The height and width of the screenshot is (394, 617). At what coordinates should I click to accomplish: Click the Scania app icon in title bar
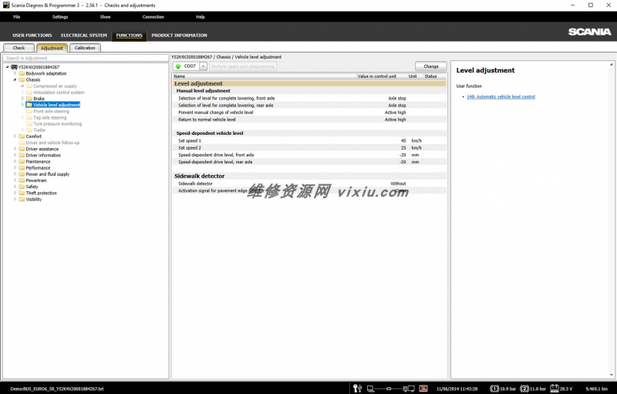coord(6,5)
